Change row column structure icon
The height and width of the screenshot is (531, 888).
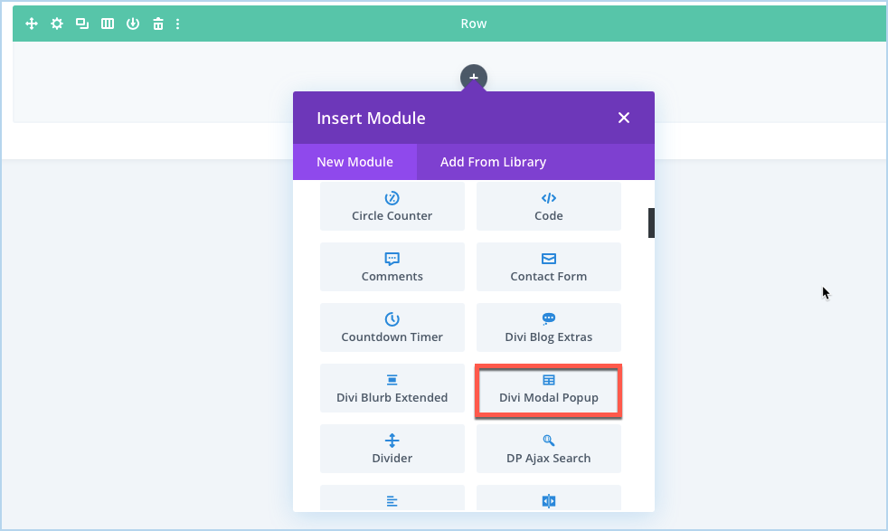pyautogui.click(x=108, y=24)
